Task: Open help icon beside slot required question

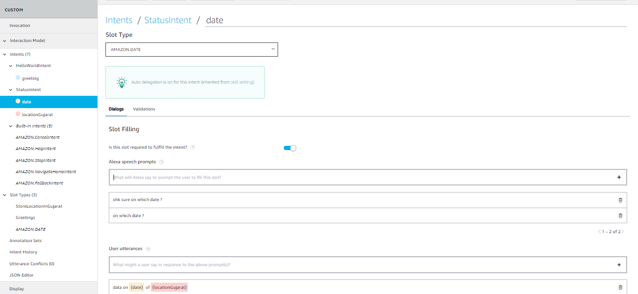Action: click(x=193, y=147)
